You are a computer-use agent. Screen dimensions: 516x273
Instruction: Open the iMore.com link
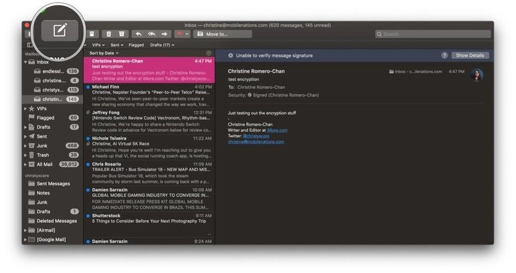(277, 130)
